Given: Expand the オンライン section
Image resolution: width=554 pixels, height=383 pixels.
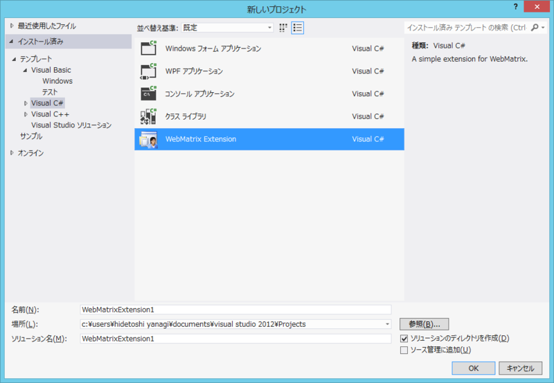Looking at the screenshot, I should (x=12, y=152).
